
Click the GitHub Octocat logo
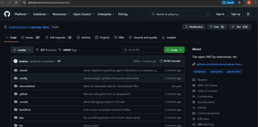[x=7, y=14]
